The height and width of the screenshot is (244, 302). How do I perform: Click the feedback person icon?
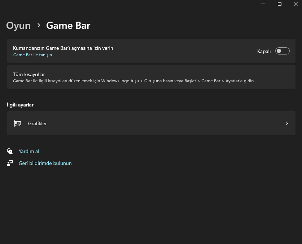coord(10,163)
